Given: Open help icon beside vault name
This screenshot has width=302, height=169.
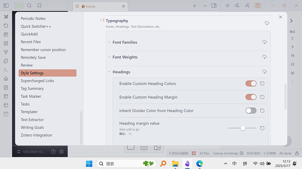Looking at the screenshot, I should (x=53, y=151).
